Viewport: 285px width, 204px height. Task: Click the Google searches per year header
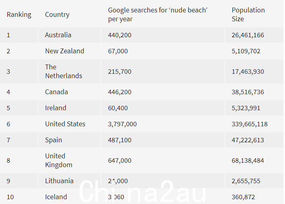coord(158,14)
